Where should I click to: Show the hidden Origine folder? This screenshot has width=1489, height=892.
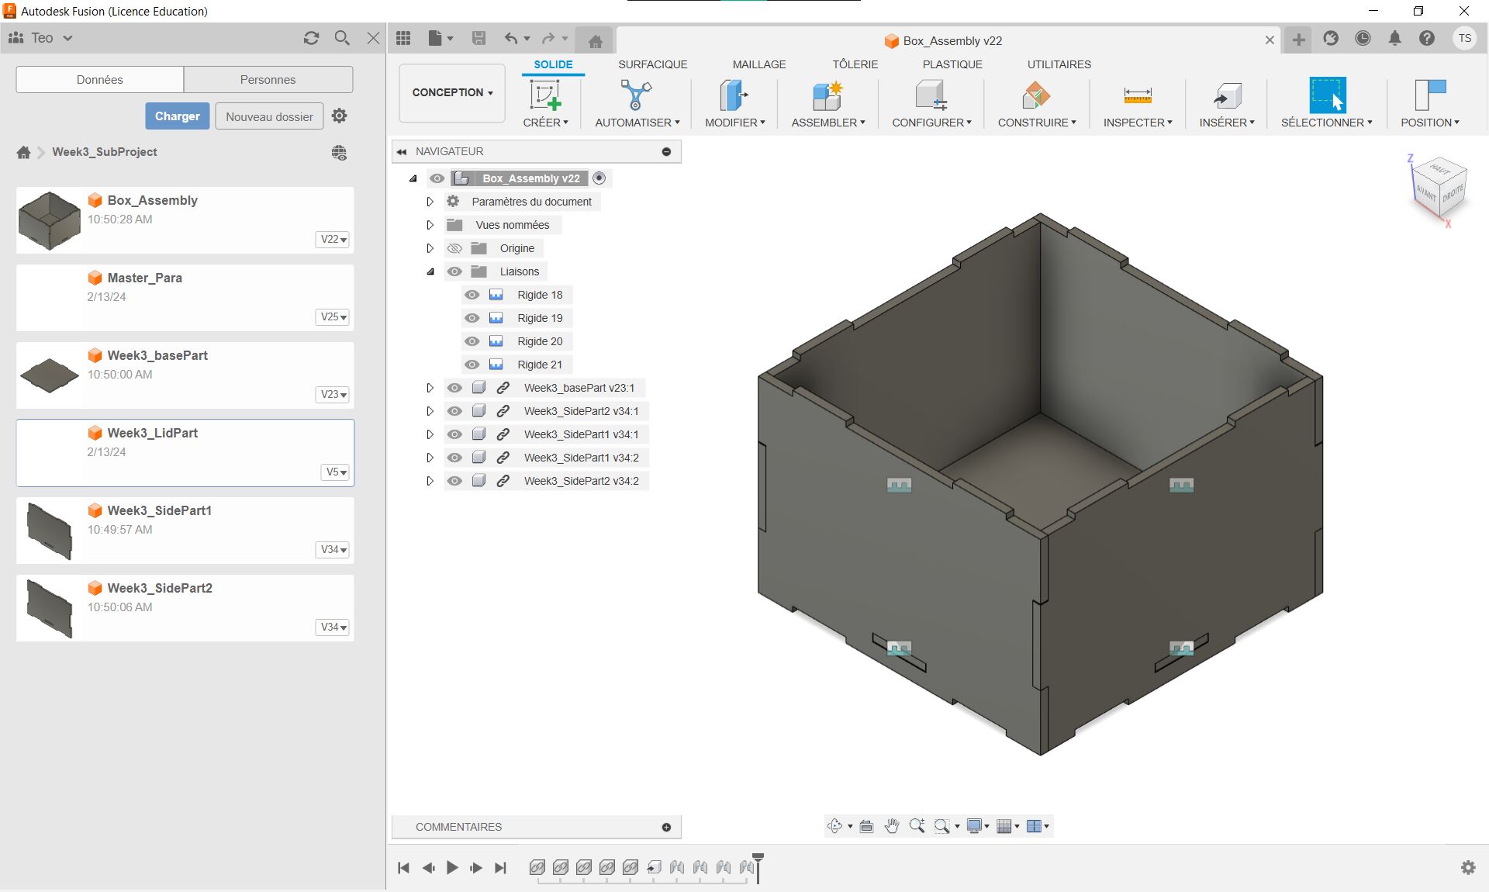tap(454, 248)
